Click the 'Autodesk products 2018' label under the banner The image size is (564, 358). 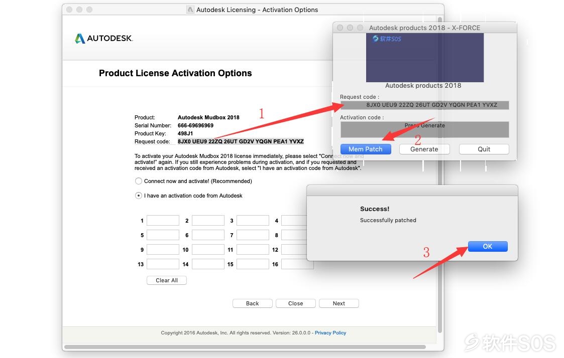[423, 85]
